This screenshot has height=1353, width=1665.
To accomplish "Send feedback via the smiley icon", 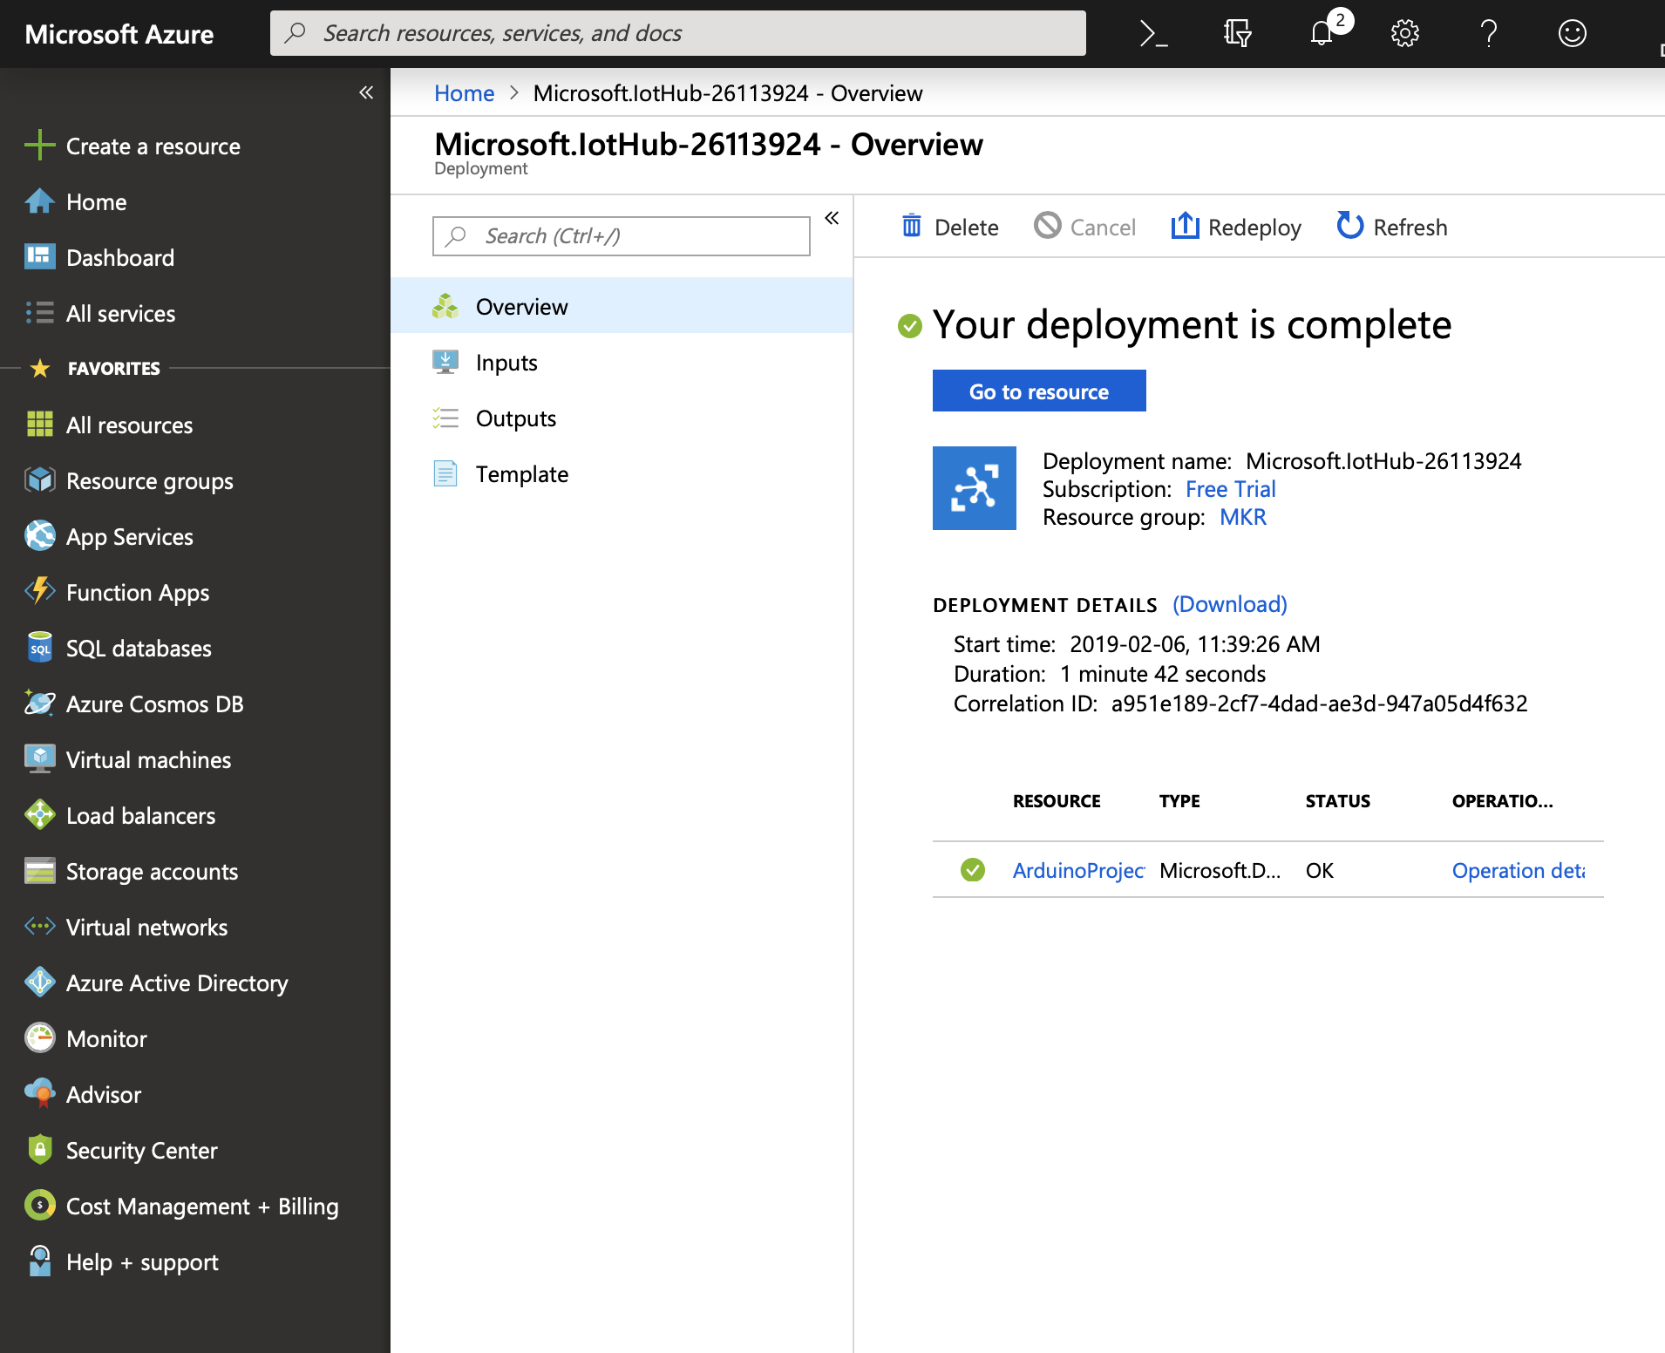I will tap(1571, 33).
